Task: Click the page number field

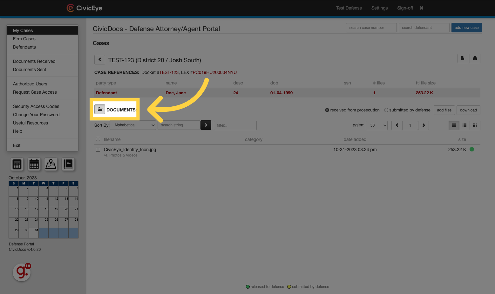Action: [x=410, y=125]
